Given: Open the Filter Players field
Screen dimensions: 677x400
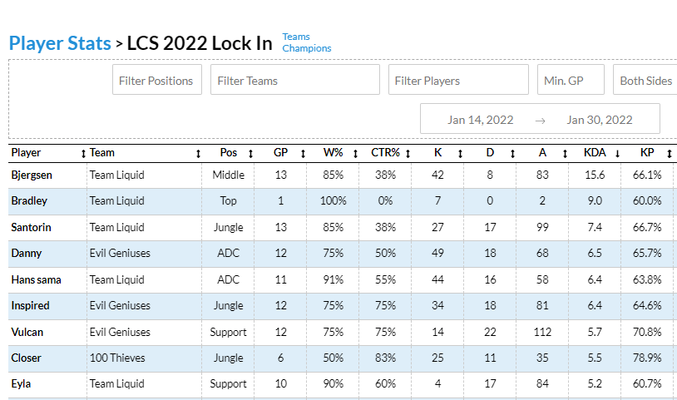Looking at the screenshot, I should pyautogui.click(x=457, y=81).
